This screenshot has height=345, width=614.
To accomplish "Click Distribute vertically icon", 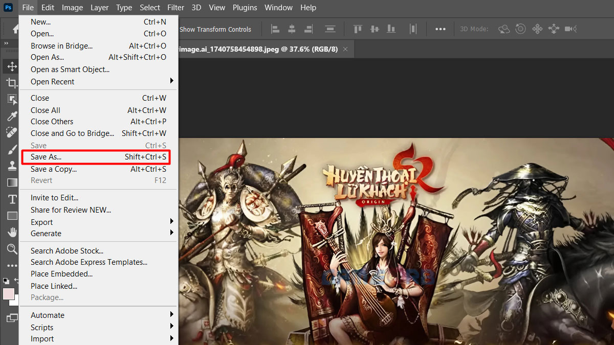I will click(330, 29).
